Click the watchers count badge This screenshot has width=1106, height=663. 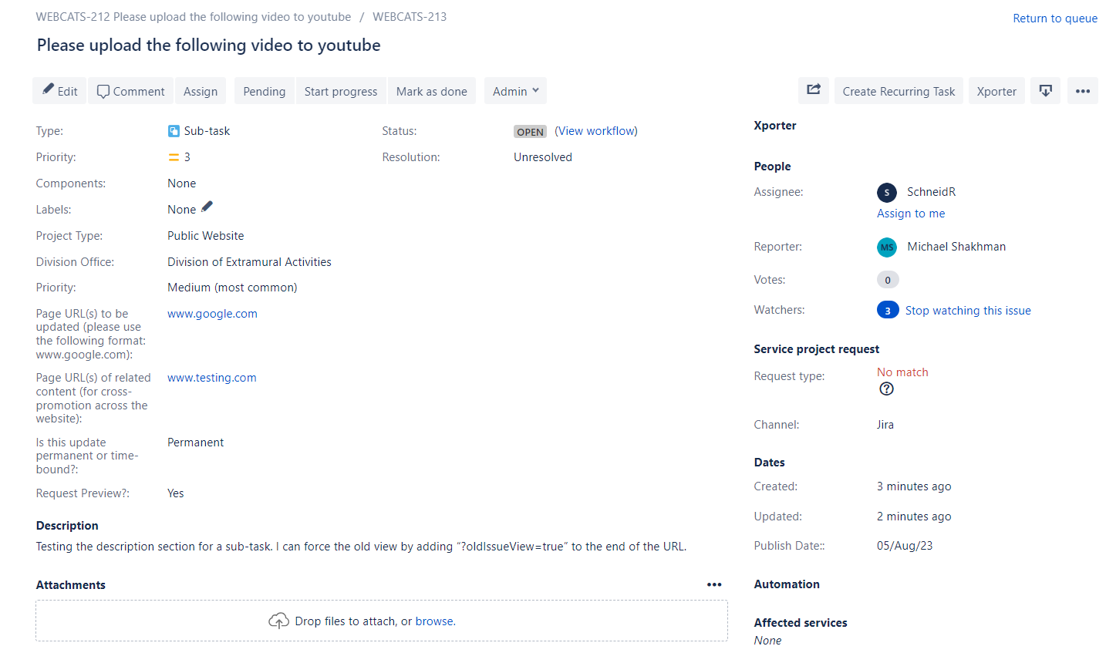click(887, 309)
